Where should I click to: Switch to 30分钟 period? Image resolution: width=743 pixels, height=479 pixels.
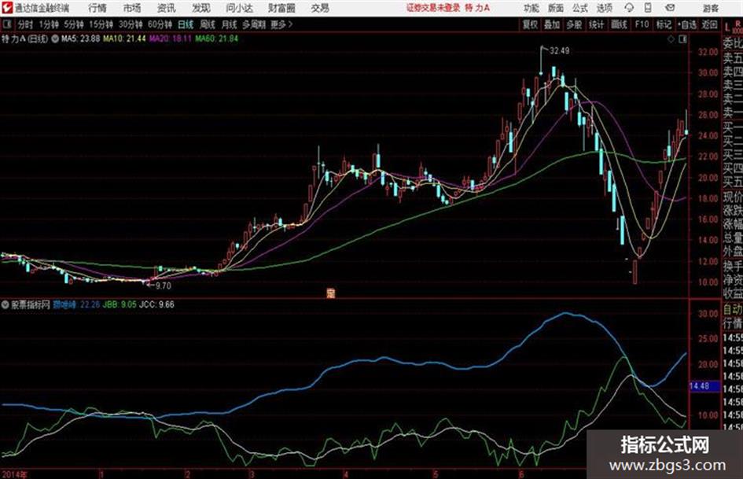131,24
